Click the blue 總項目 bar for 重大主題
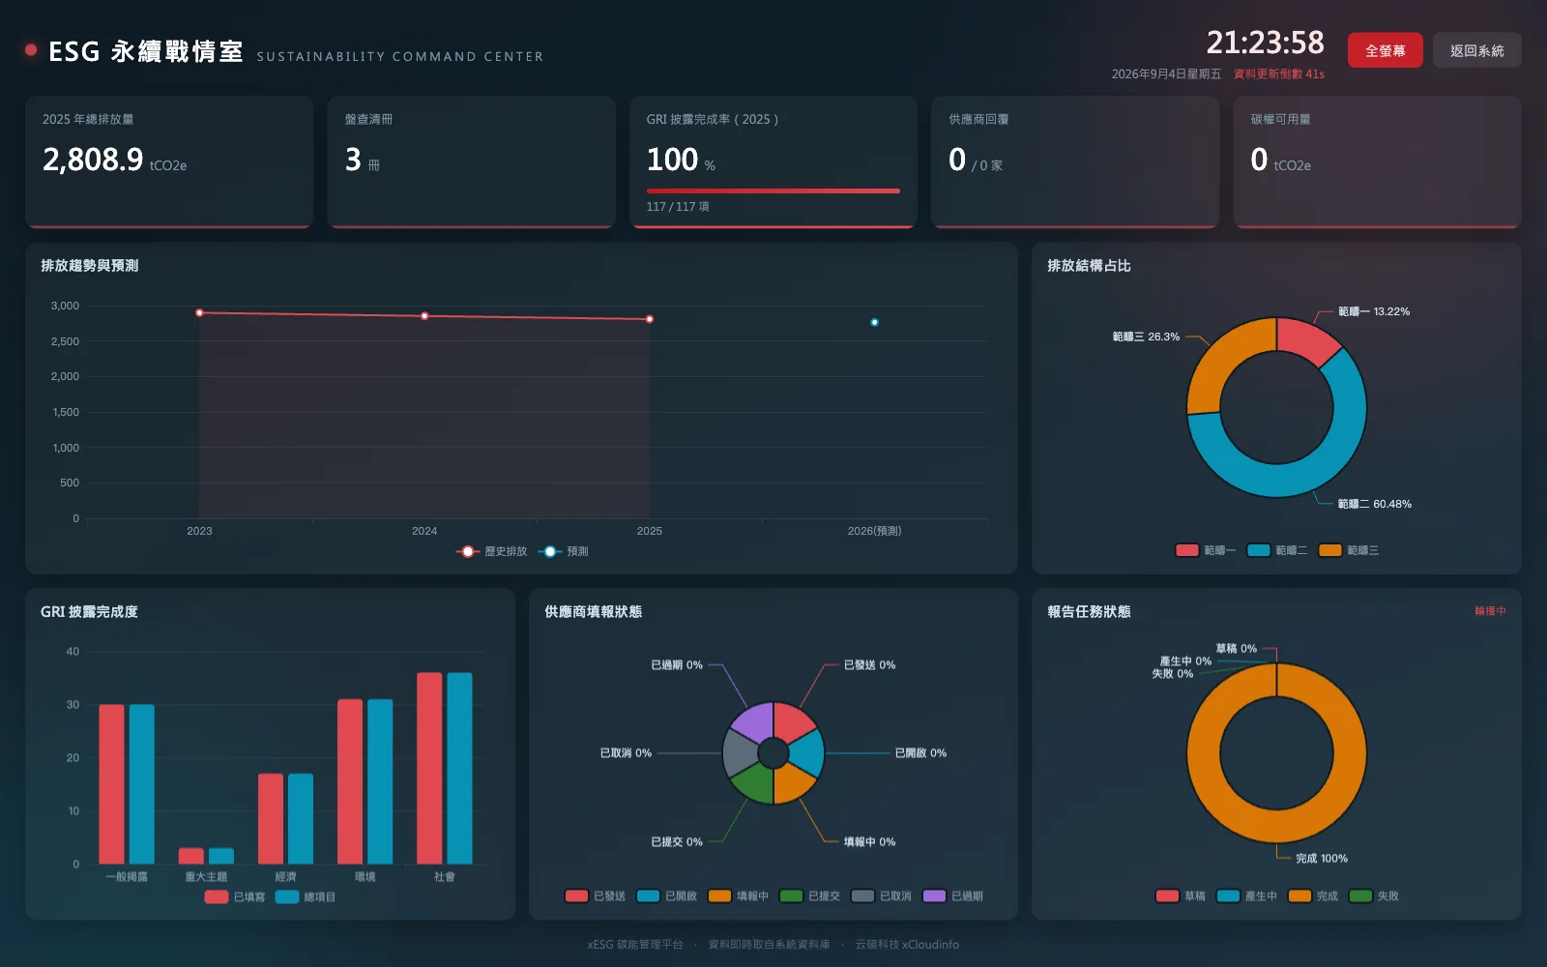The height and width of the screenshot is (967, 1547). (x=221, y=856)
